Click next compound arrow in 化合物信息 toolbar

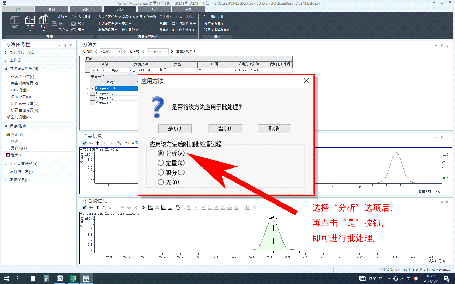coord(143,207)
